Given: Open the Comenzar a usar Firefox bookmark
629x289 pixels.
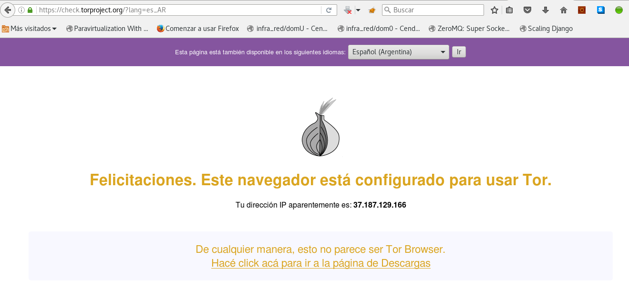Looking at the screenshot, I should [x=198, y=29].
